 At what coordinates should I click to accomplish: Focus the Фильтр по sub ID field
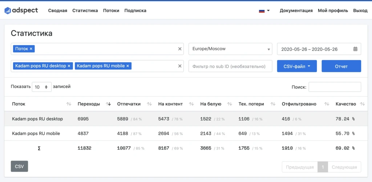coord(230,66)
